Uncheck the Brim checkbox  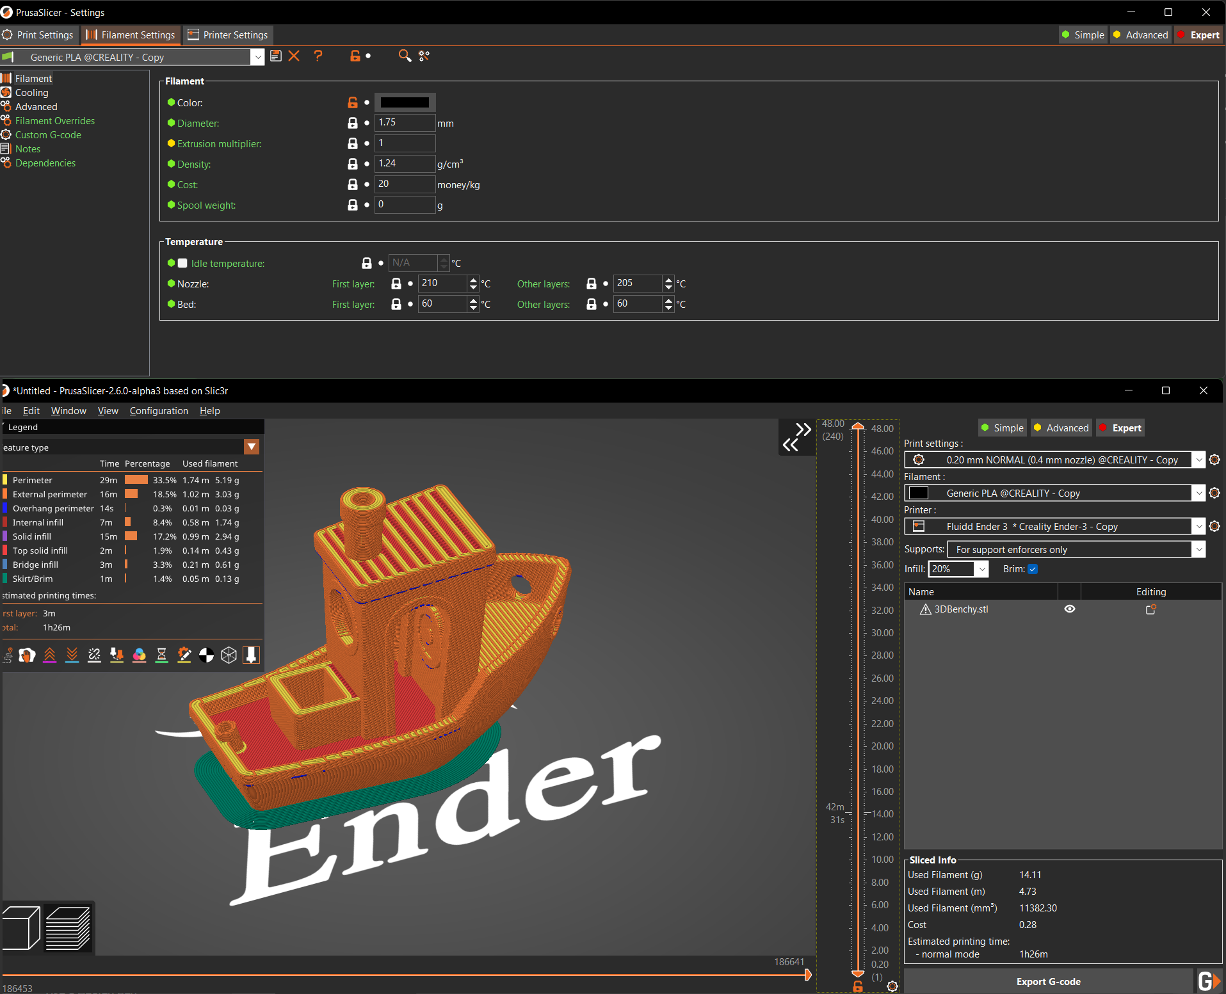tap(1033, 569)
